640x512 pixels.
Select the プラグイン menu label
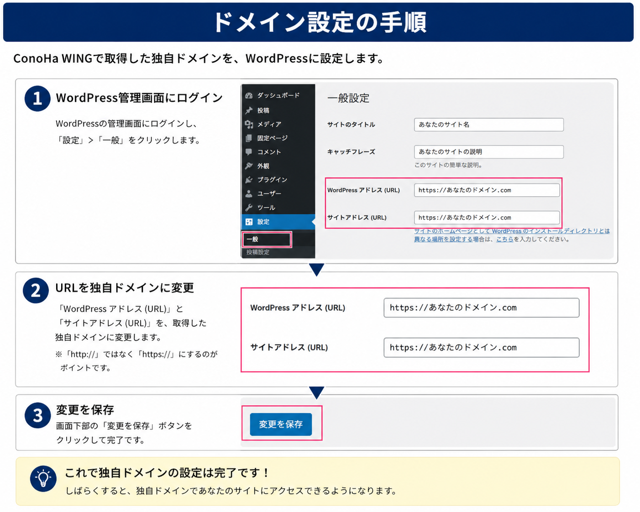272,180
